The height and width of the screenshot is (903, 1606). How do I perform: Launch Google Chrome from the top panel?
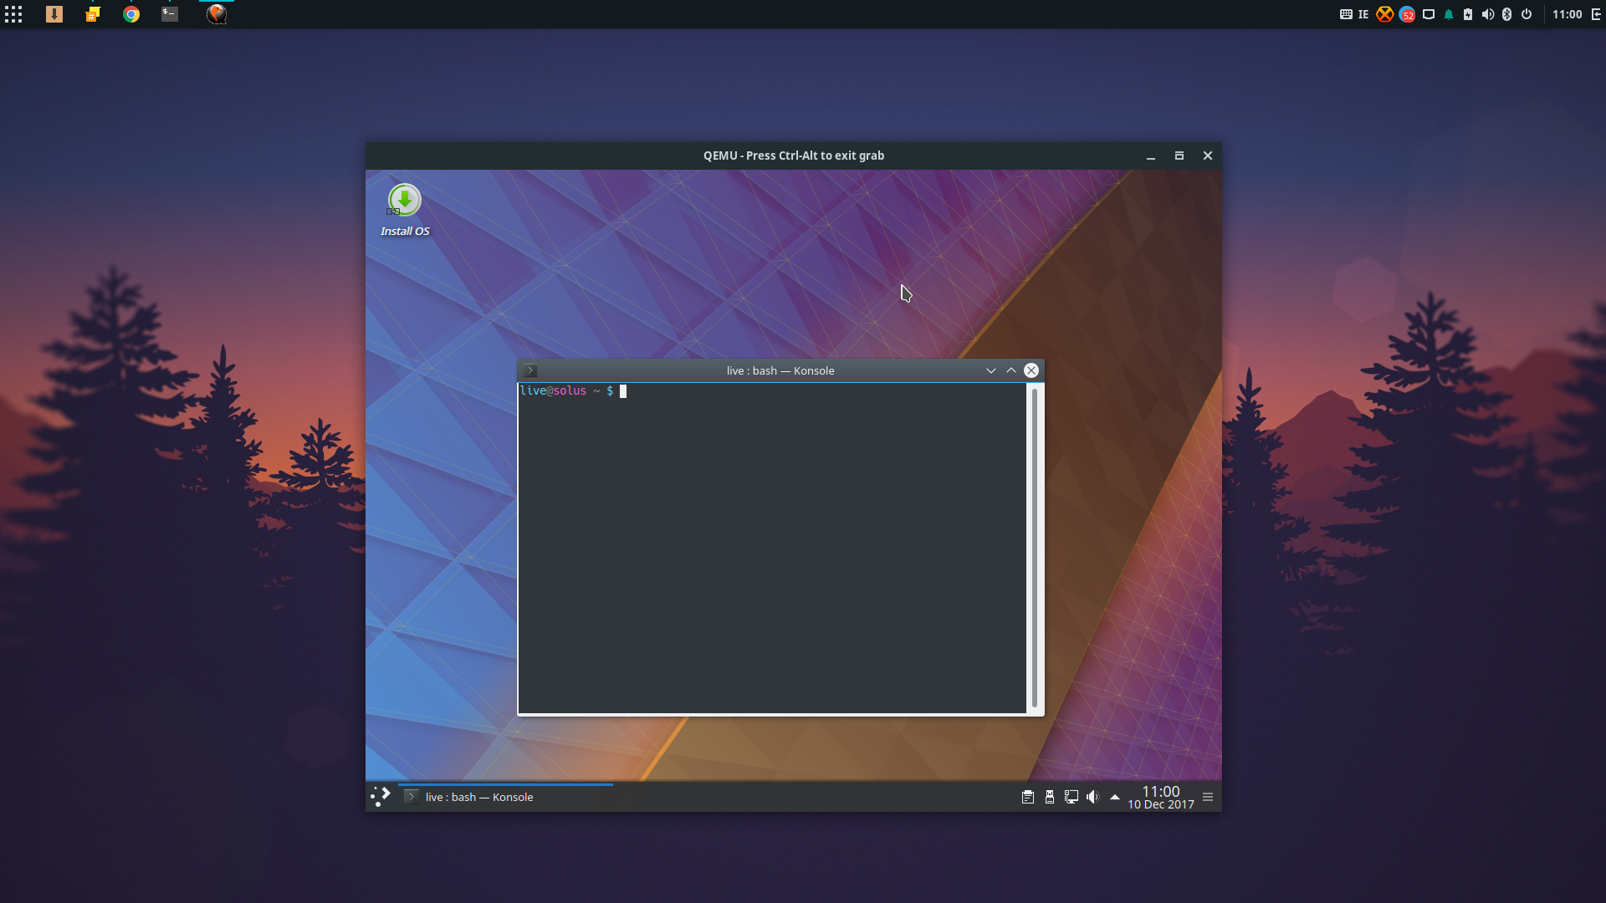click(x=131, y=14)
